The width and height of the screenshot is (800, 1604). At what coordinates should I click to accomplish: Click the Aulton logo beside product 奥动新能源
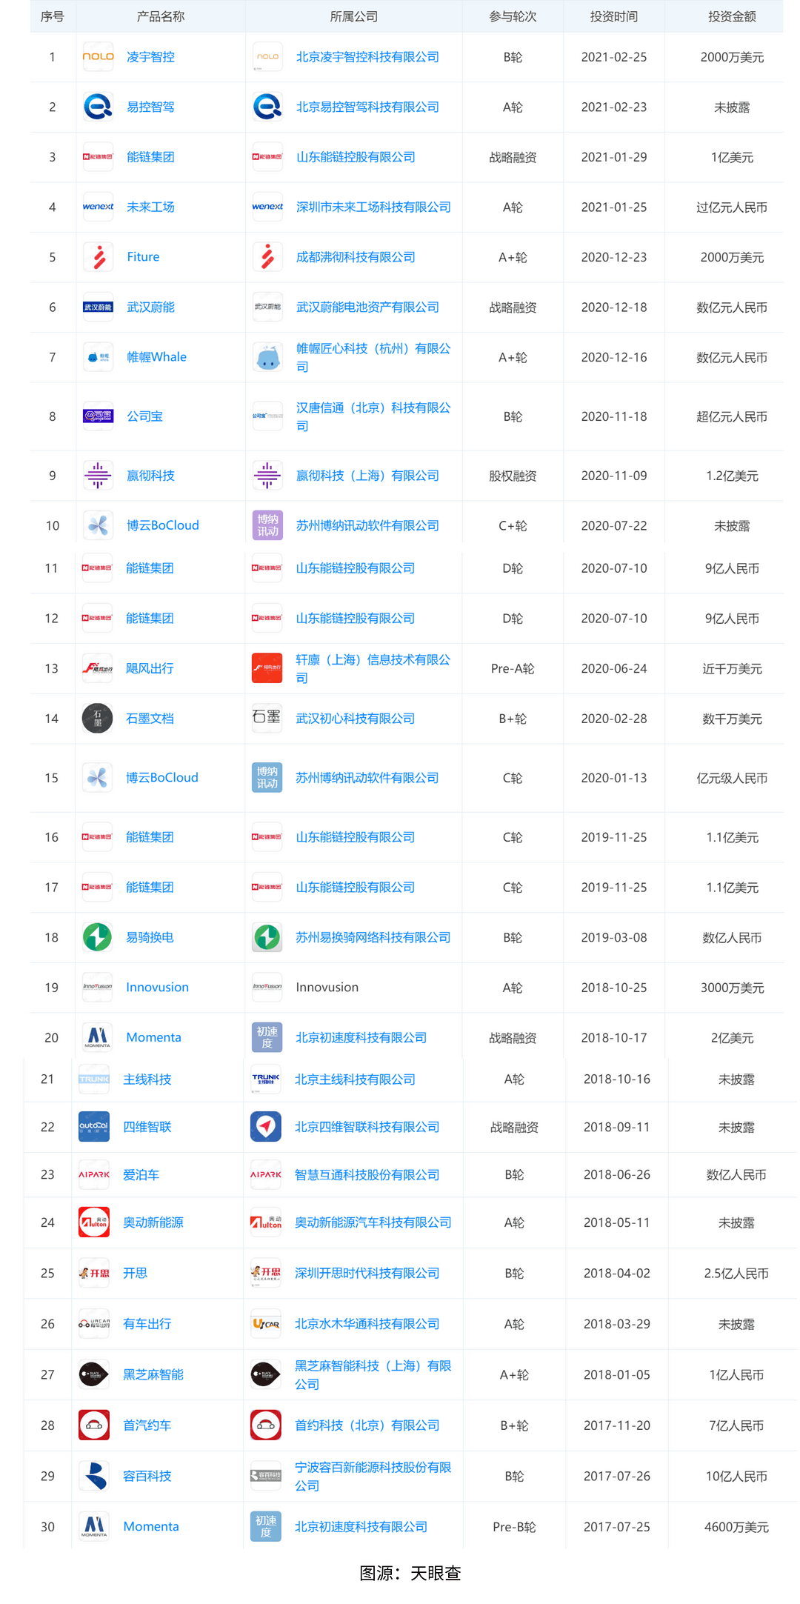(x=94, y=1222)
